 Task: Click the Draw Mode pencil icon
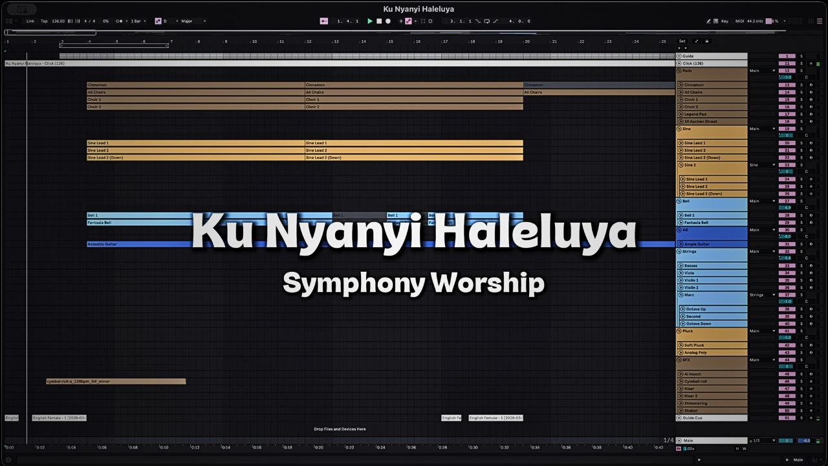pos(708,21)
